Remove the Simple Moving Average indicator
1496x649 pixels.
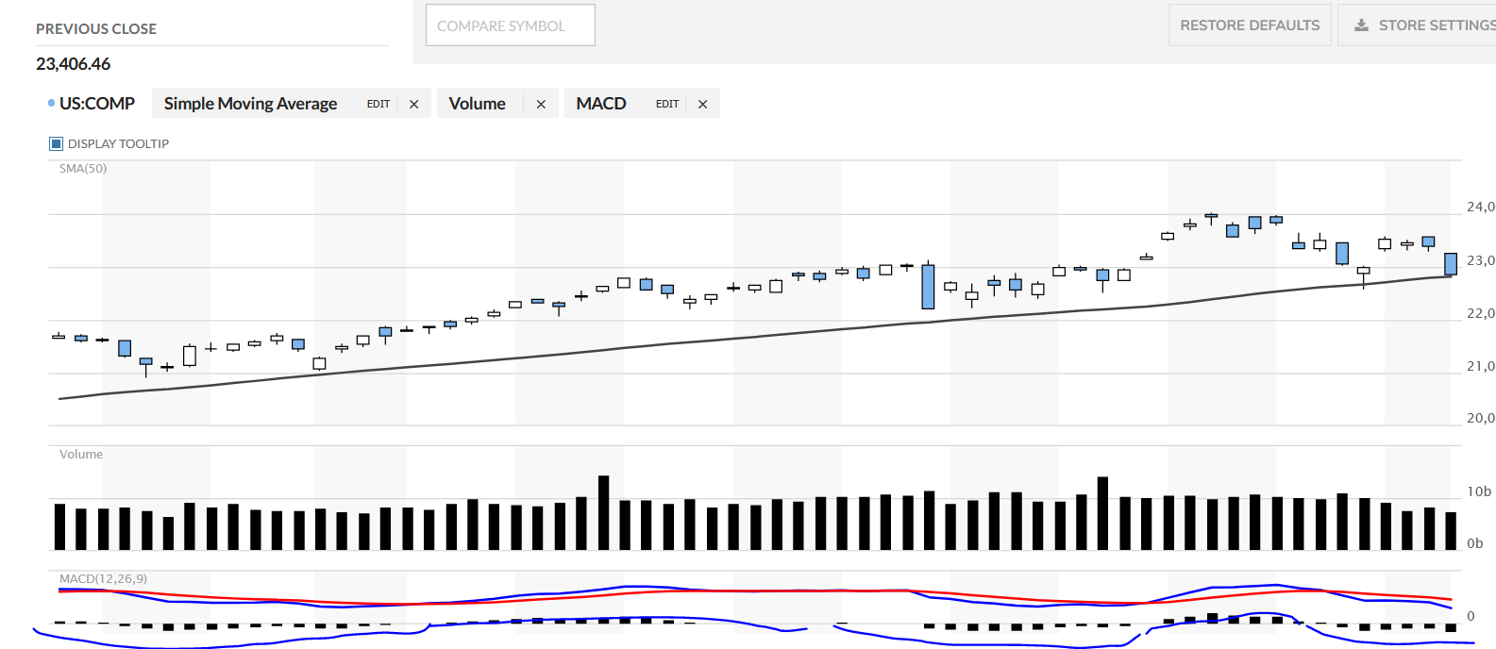pos(413,105)
